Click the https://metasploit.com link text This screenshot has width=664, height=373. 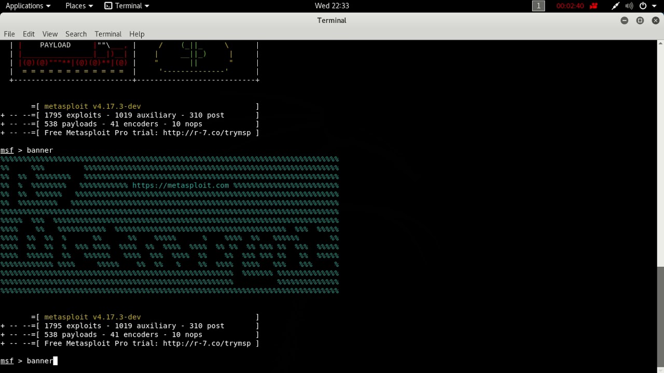181,185
